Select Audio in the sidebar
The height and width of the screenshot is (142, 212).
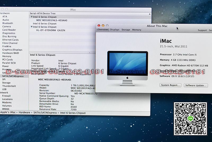coord(6,20)
